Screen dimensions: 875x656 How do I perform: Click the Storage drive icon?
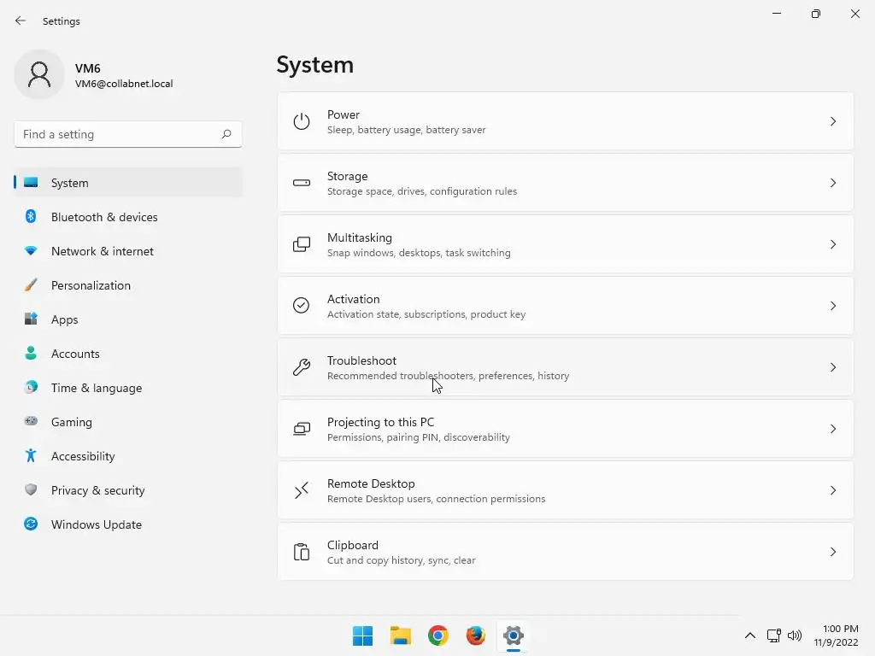point(302,183)
